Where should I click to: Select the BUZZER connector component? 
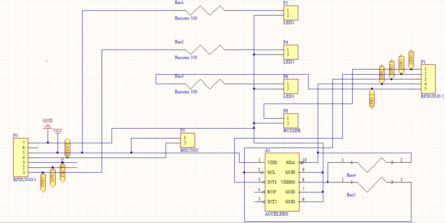tap(290, 120)
